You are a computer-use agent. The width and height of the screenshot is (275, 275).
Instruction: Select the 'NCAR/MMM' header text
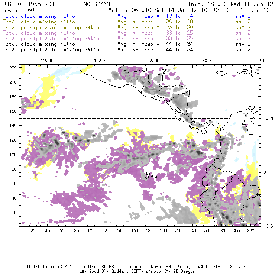pos(97,4)
